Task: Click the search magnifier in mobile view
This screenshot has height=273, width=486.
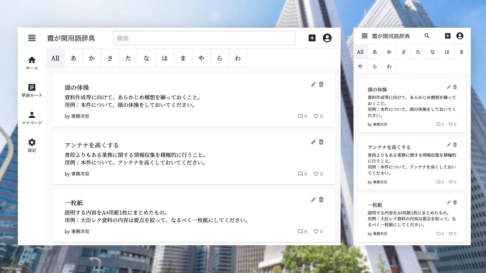Action: (x=427, y=36)
